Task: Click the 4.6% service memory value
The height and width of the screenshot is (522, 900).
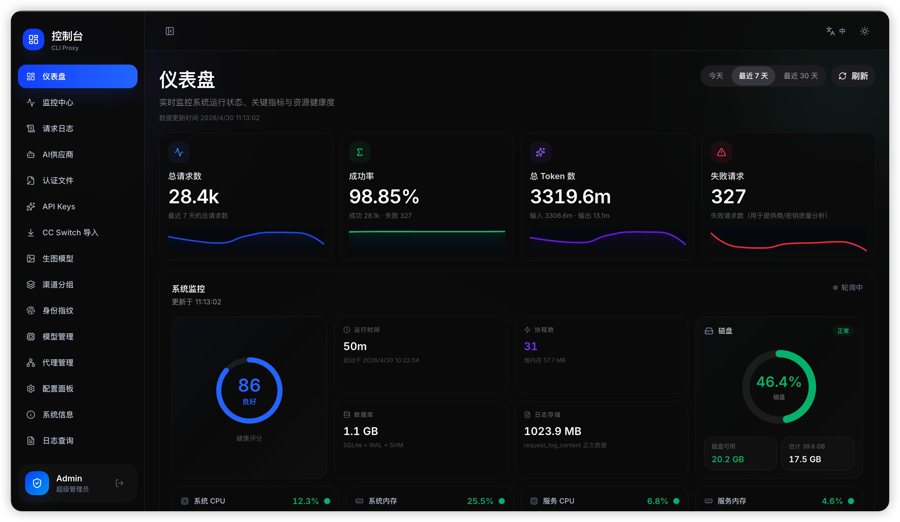Action: tap(832, 501)
